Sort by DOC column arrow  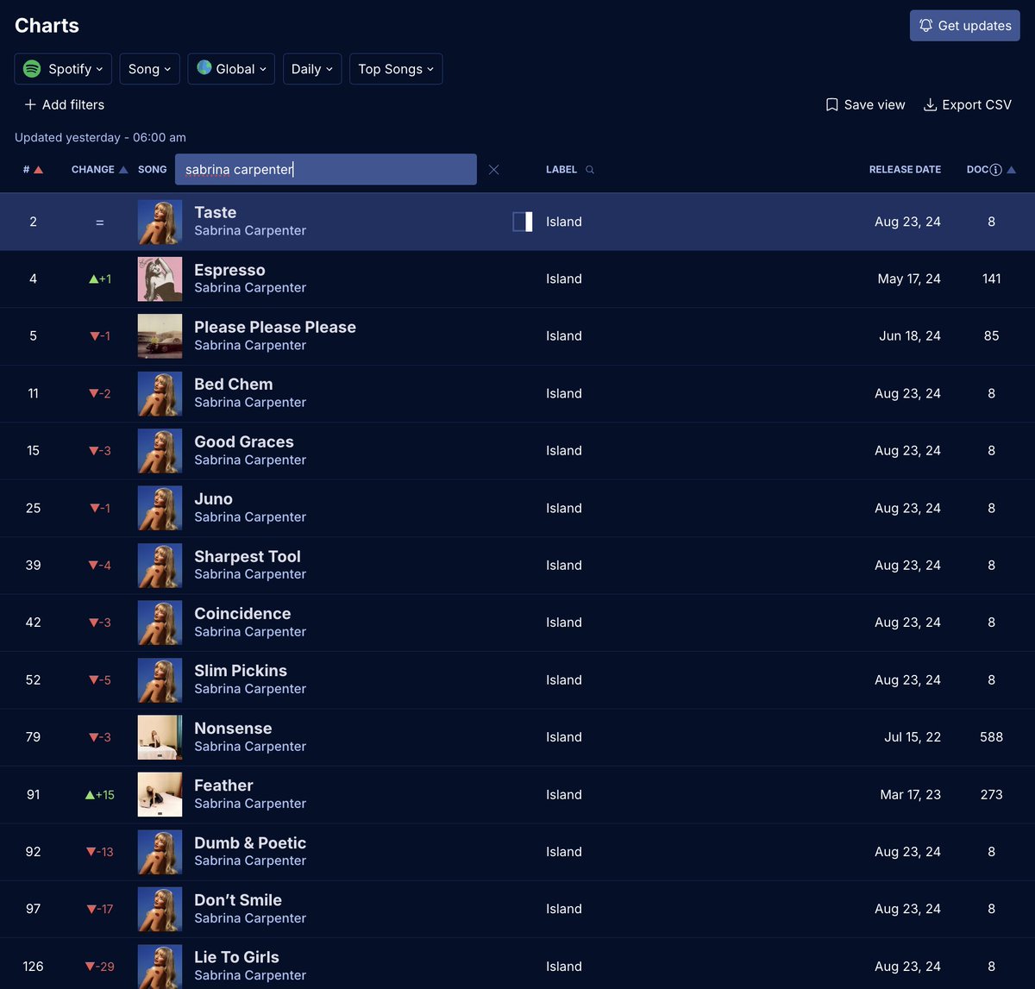[x=1012, y=170]
